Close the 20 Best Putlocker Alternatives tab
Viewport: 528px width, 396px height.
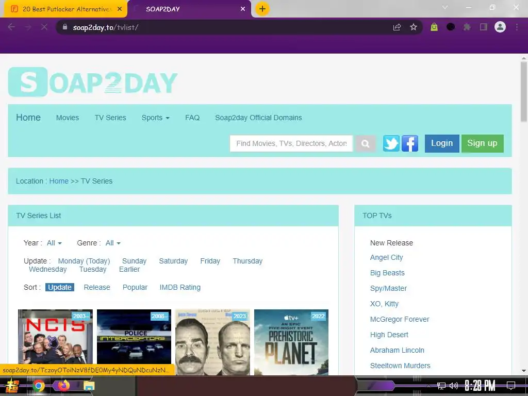coord(120,9)
